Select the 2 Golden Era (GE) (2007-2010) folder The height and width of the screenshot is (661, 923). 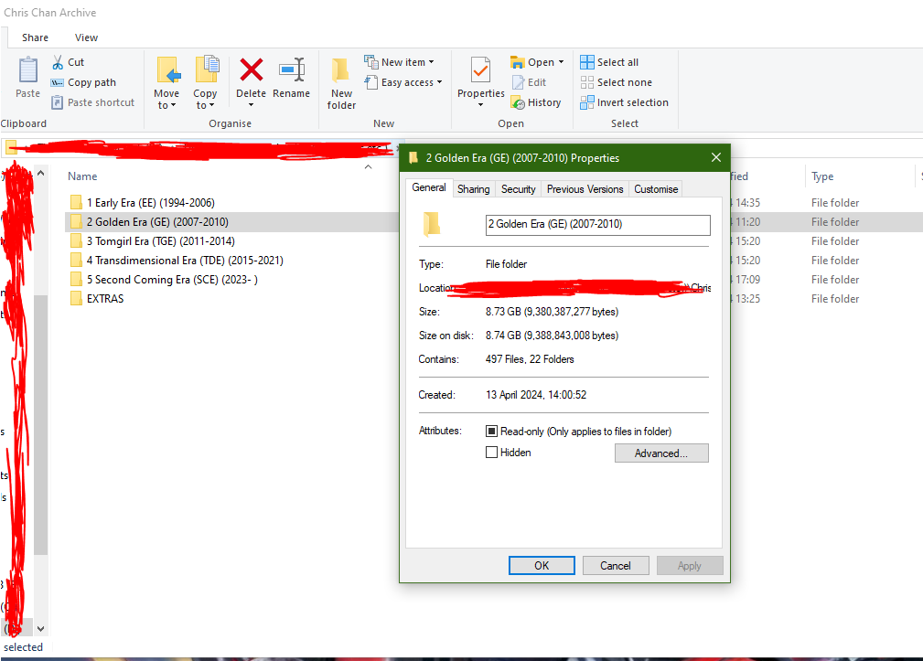[x=157, y=222]
